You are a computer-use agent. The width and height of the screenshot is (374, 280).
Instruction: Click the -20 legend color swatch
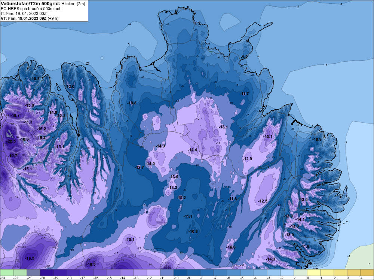[x=46, y=273]
